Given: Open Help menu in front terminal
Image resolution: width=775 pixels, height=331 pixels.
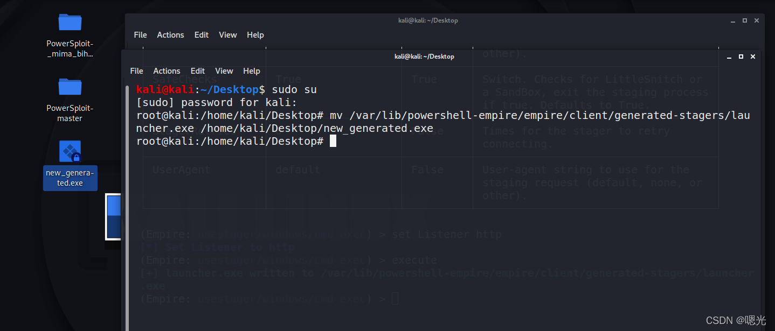Looking at the screenshot, I should (252, 71).
